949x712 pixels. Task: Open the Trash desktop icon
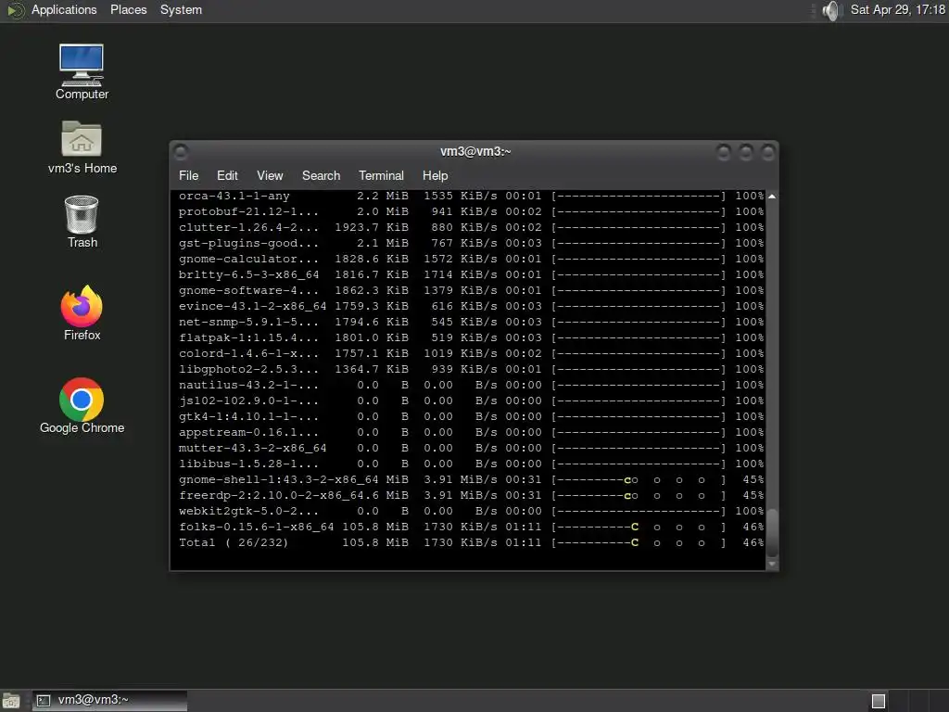(82, 222)
